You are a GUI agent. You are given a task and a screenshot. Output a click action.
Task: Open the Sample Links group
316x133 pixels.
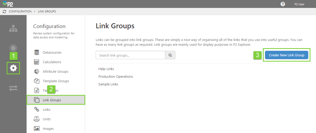(x=108, y=84)
